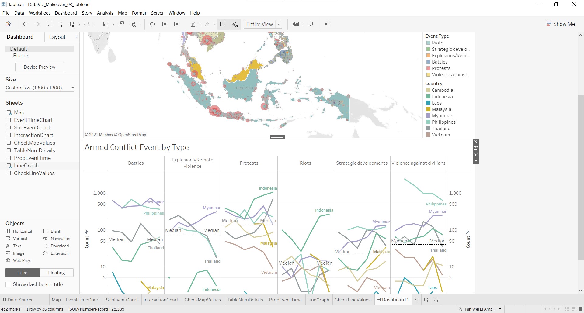This screenshot has width=584, height=313.
Task: Expand the user account dropdown in status bar
Action: pos(500,309)
